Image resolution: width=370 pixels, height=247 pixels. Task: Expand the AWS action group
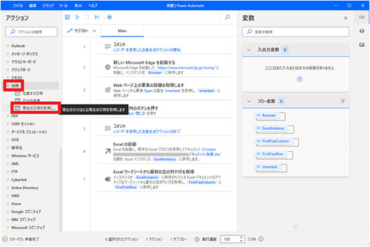coord(8,195)
